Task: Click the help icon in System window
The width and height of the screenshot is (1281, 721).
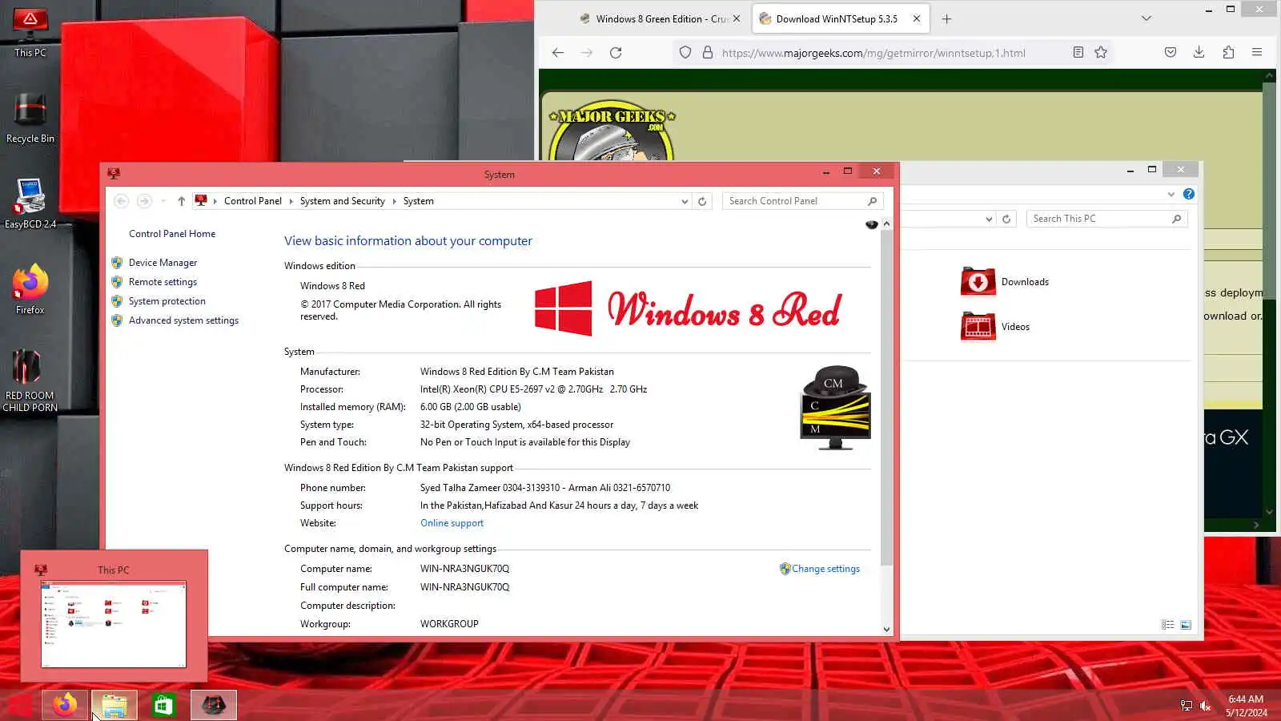Action: click(x=872, y=224)
